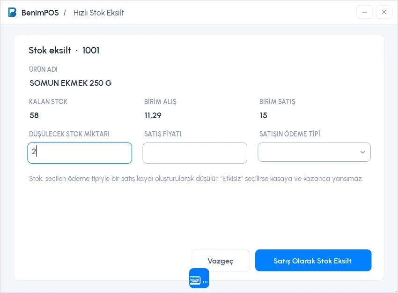Select product name SOMUN EKMEK 250 G
The height and width of the screenshot is (293, 398).
point(71,83)
